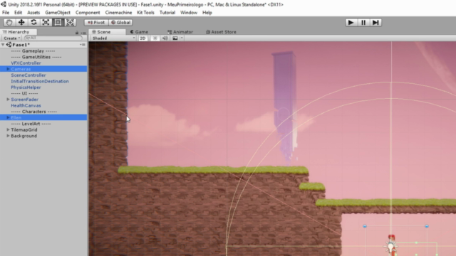The image size is (456, 256).
Task: Click the Hierarchy search field
Action: click(x=53, y=38)
